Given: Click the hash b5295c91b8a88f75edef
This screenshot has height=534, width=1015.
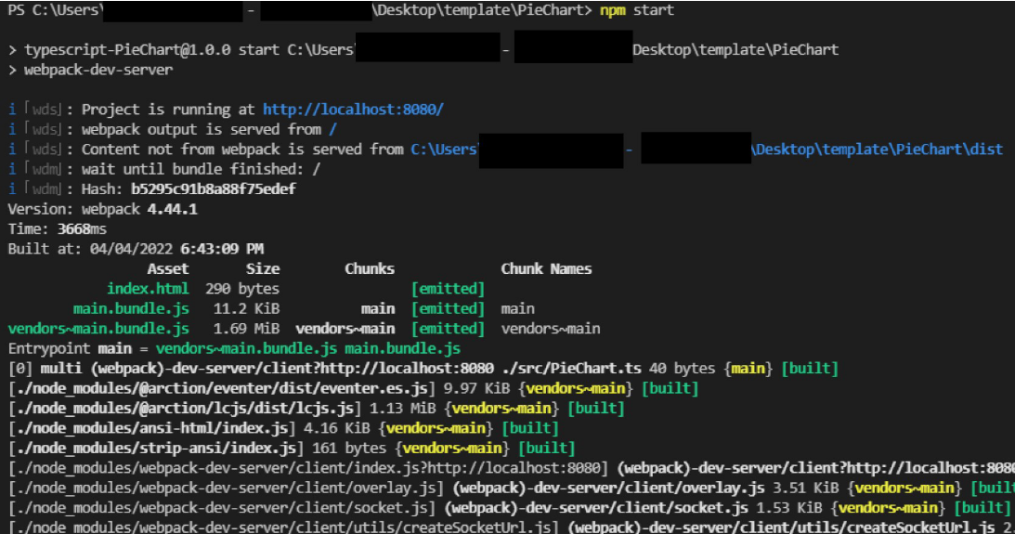Looking at the screenshot, I should (x=213, y=189).
